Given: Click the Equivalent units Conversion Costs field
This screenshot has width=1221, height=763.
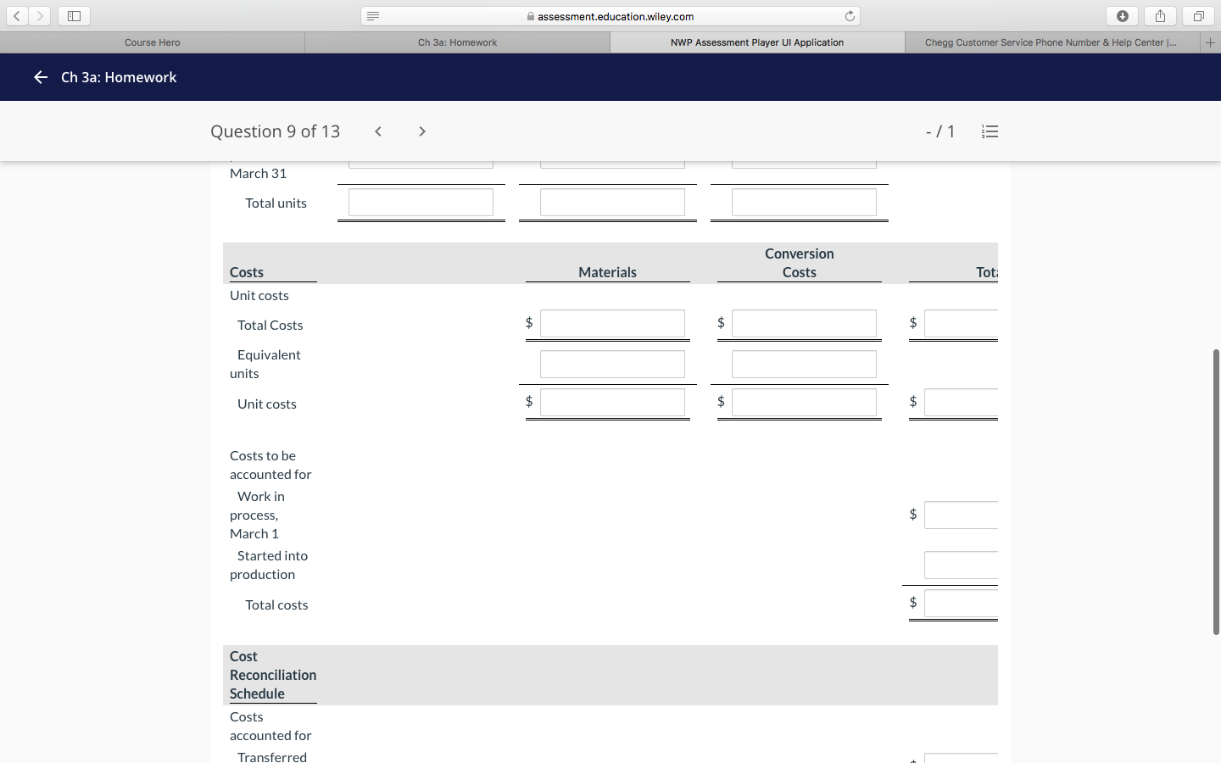Looking at the screenshot, I should tap(804, 365).
